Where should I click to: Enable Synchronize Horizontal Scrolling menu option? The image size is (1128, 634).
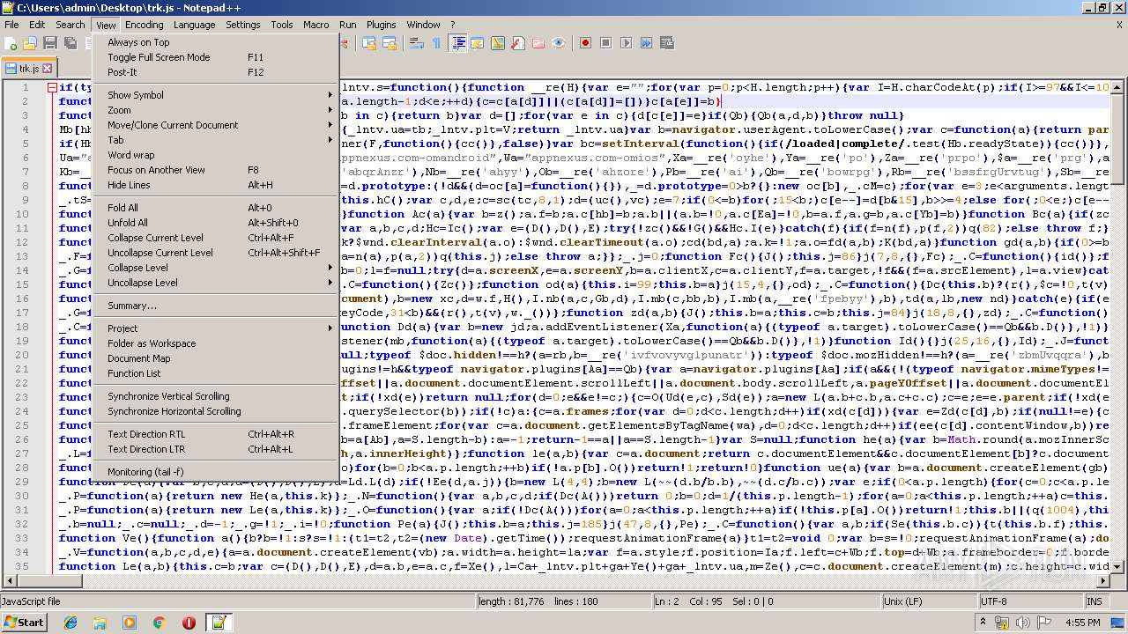(216, 411)
